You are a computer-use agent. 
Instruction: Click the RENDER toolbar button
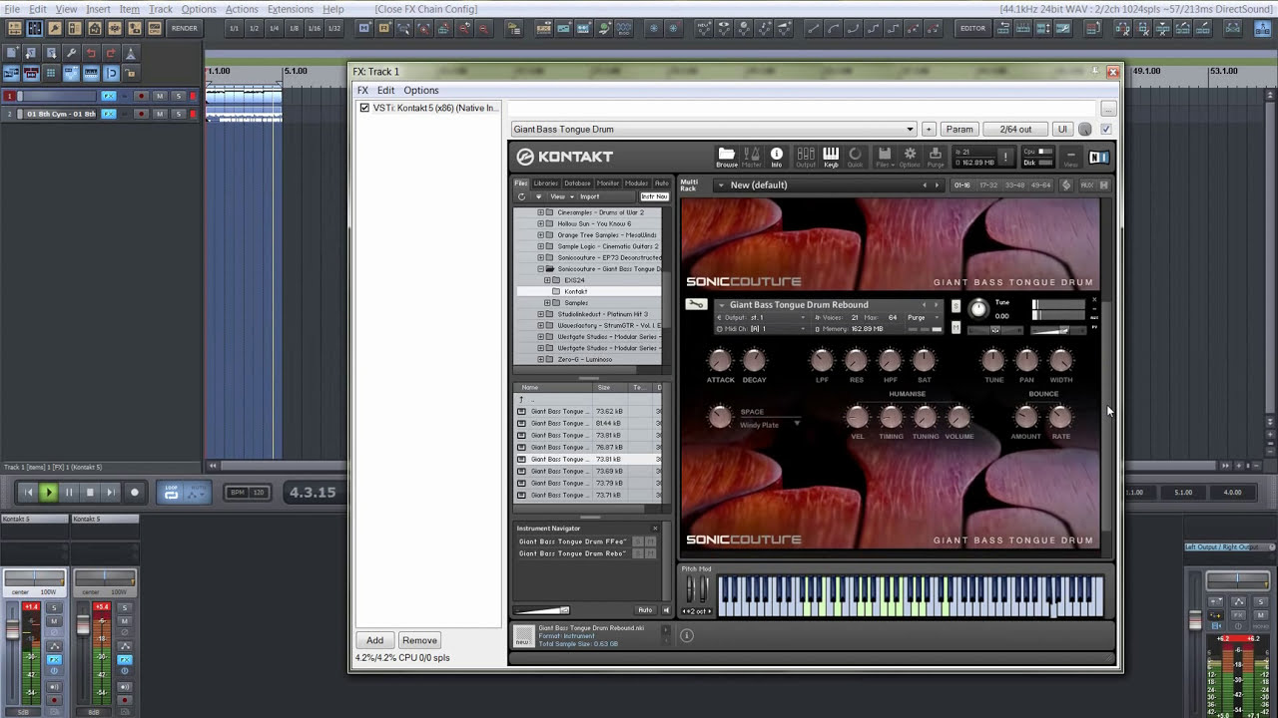(185, 28)
